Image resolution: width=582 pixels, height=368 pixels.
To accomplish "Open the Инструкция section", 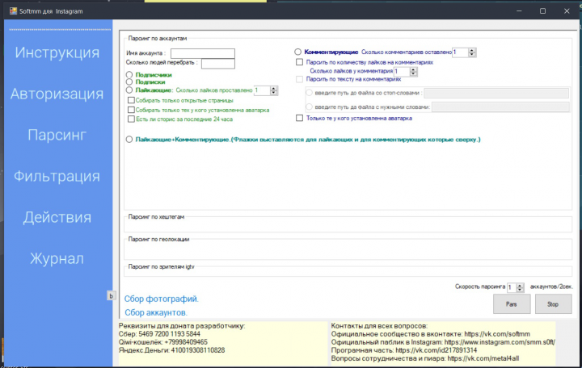I will click(x=57, y=52).
